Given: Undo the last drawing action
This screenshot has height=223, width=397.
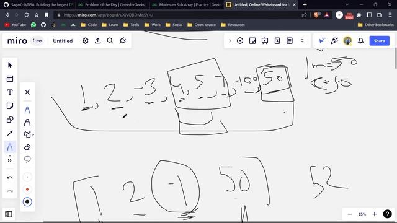Looking at the screenshot, I should 10,178.
